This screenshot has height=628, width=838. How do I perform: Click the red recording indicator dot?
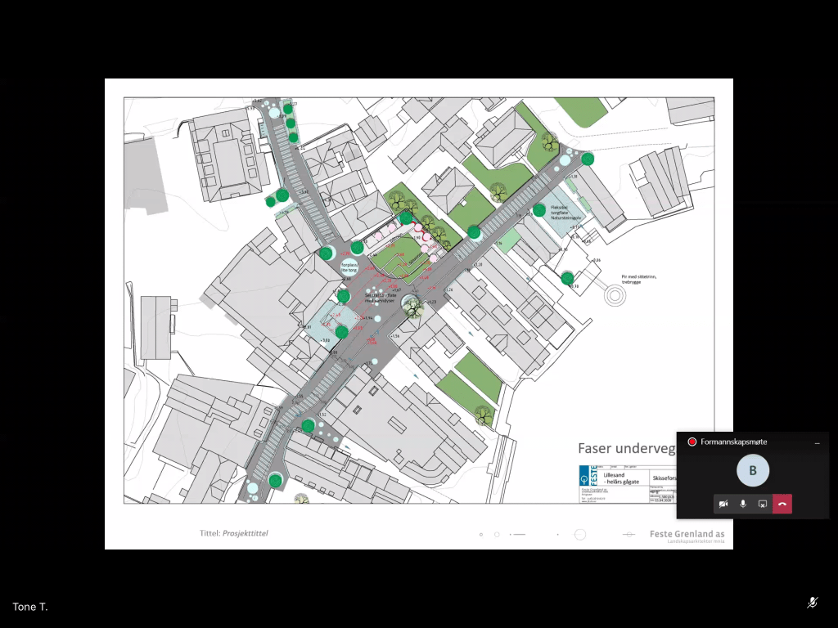tap(692, 442)
